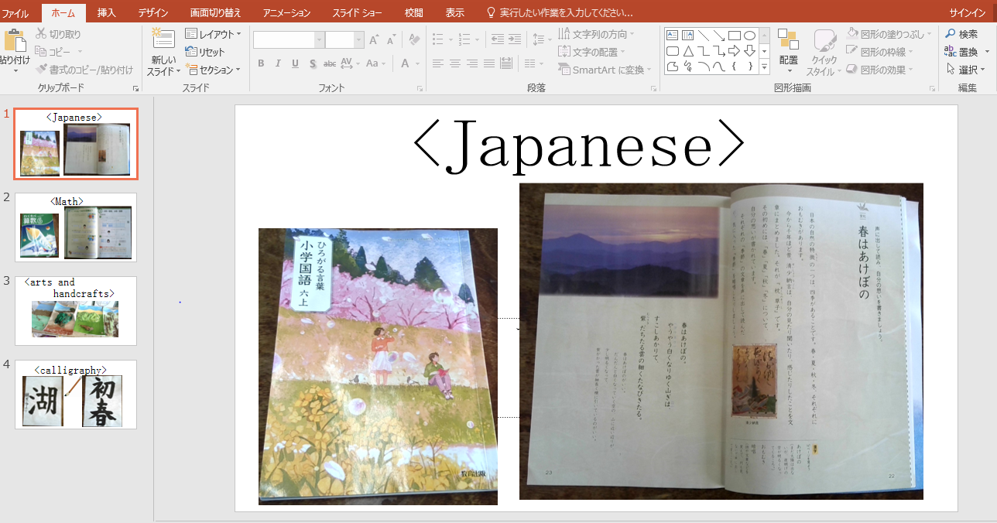997x523 pixels.
Task: Toggle Strikethrough (abc) formatting
Action: 330,63
